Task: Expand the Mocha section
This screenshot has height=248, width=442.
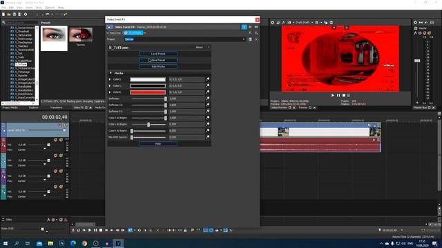Action: (x=110, y=73)
